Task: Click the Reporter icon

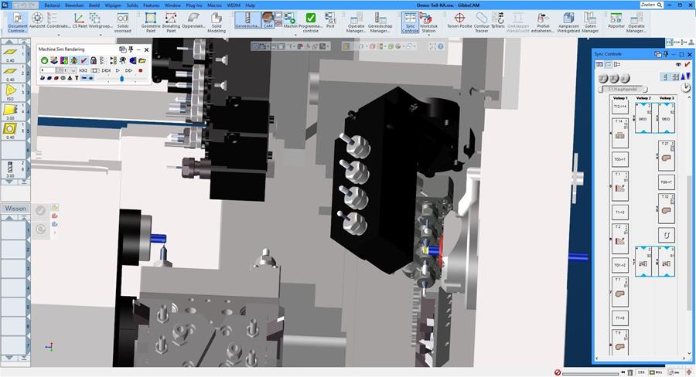Action: pyautogui.click(x=616, y=21)
